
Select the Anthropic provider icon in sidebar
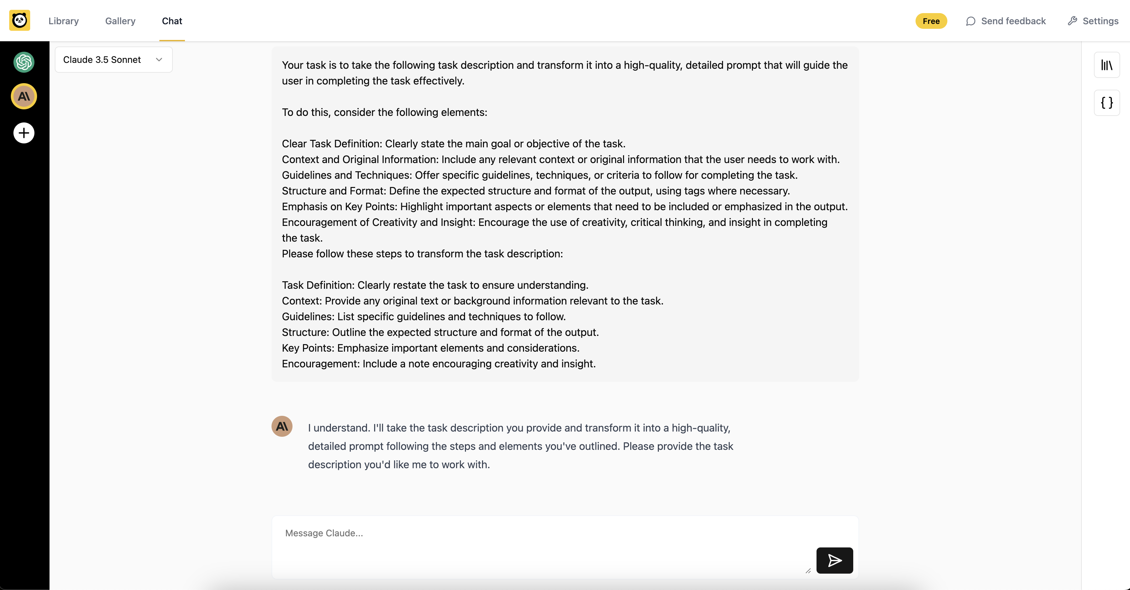pos(24,96)
